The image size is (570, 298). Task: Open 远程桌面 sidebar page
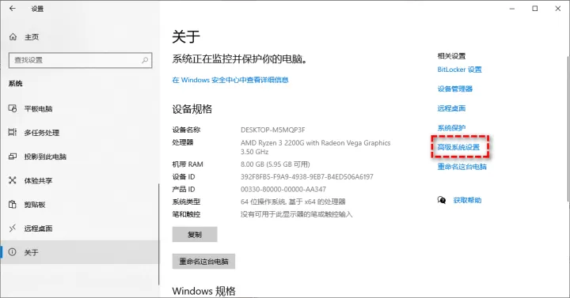point(80,228)
